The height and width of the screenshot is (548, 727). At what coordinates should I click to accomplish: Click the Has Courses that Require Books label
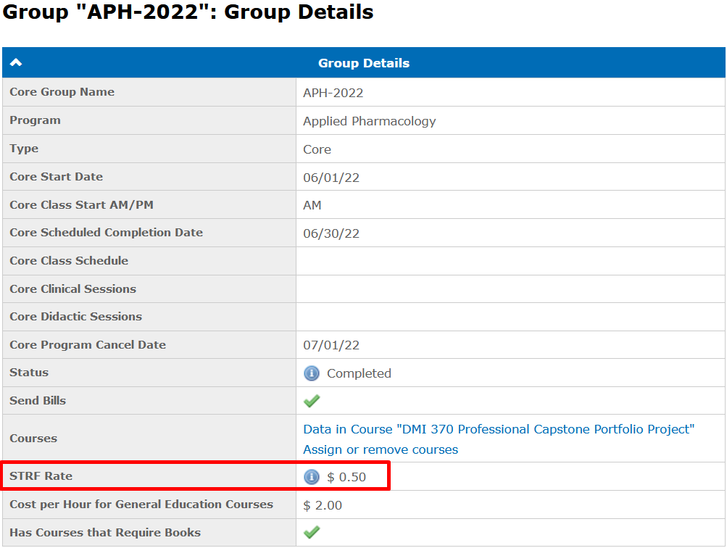[x=105, y=532]
